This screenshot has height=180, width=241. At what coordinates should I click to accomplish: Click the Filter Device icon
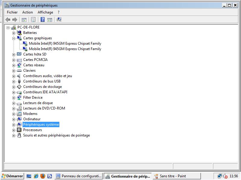(x=19, y=97)
